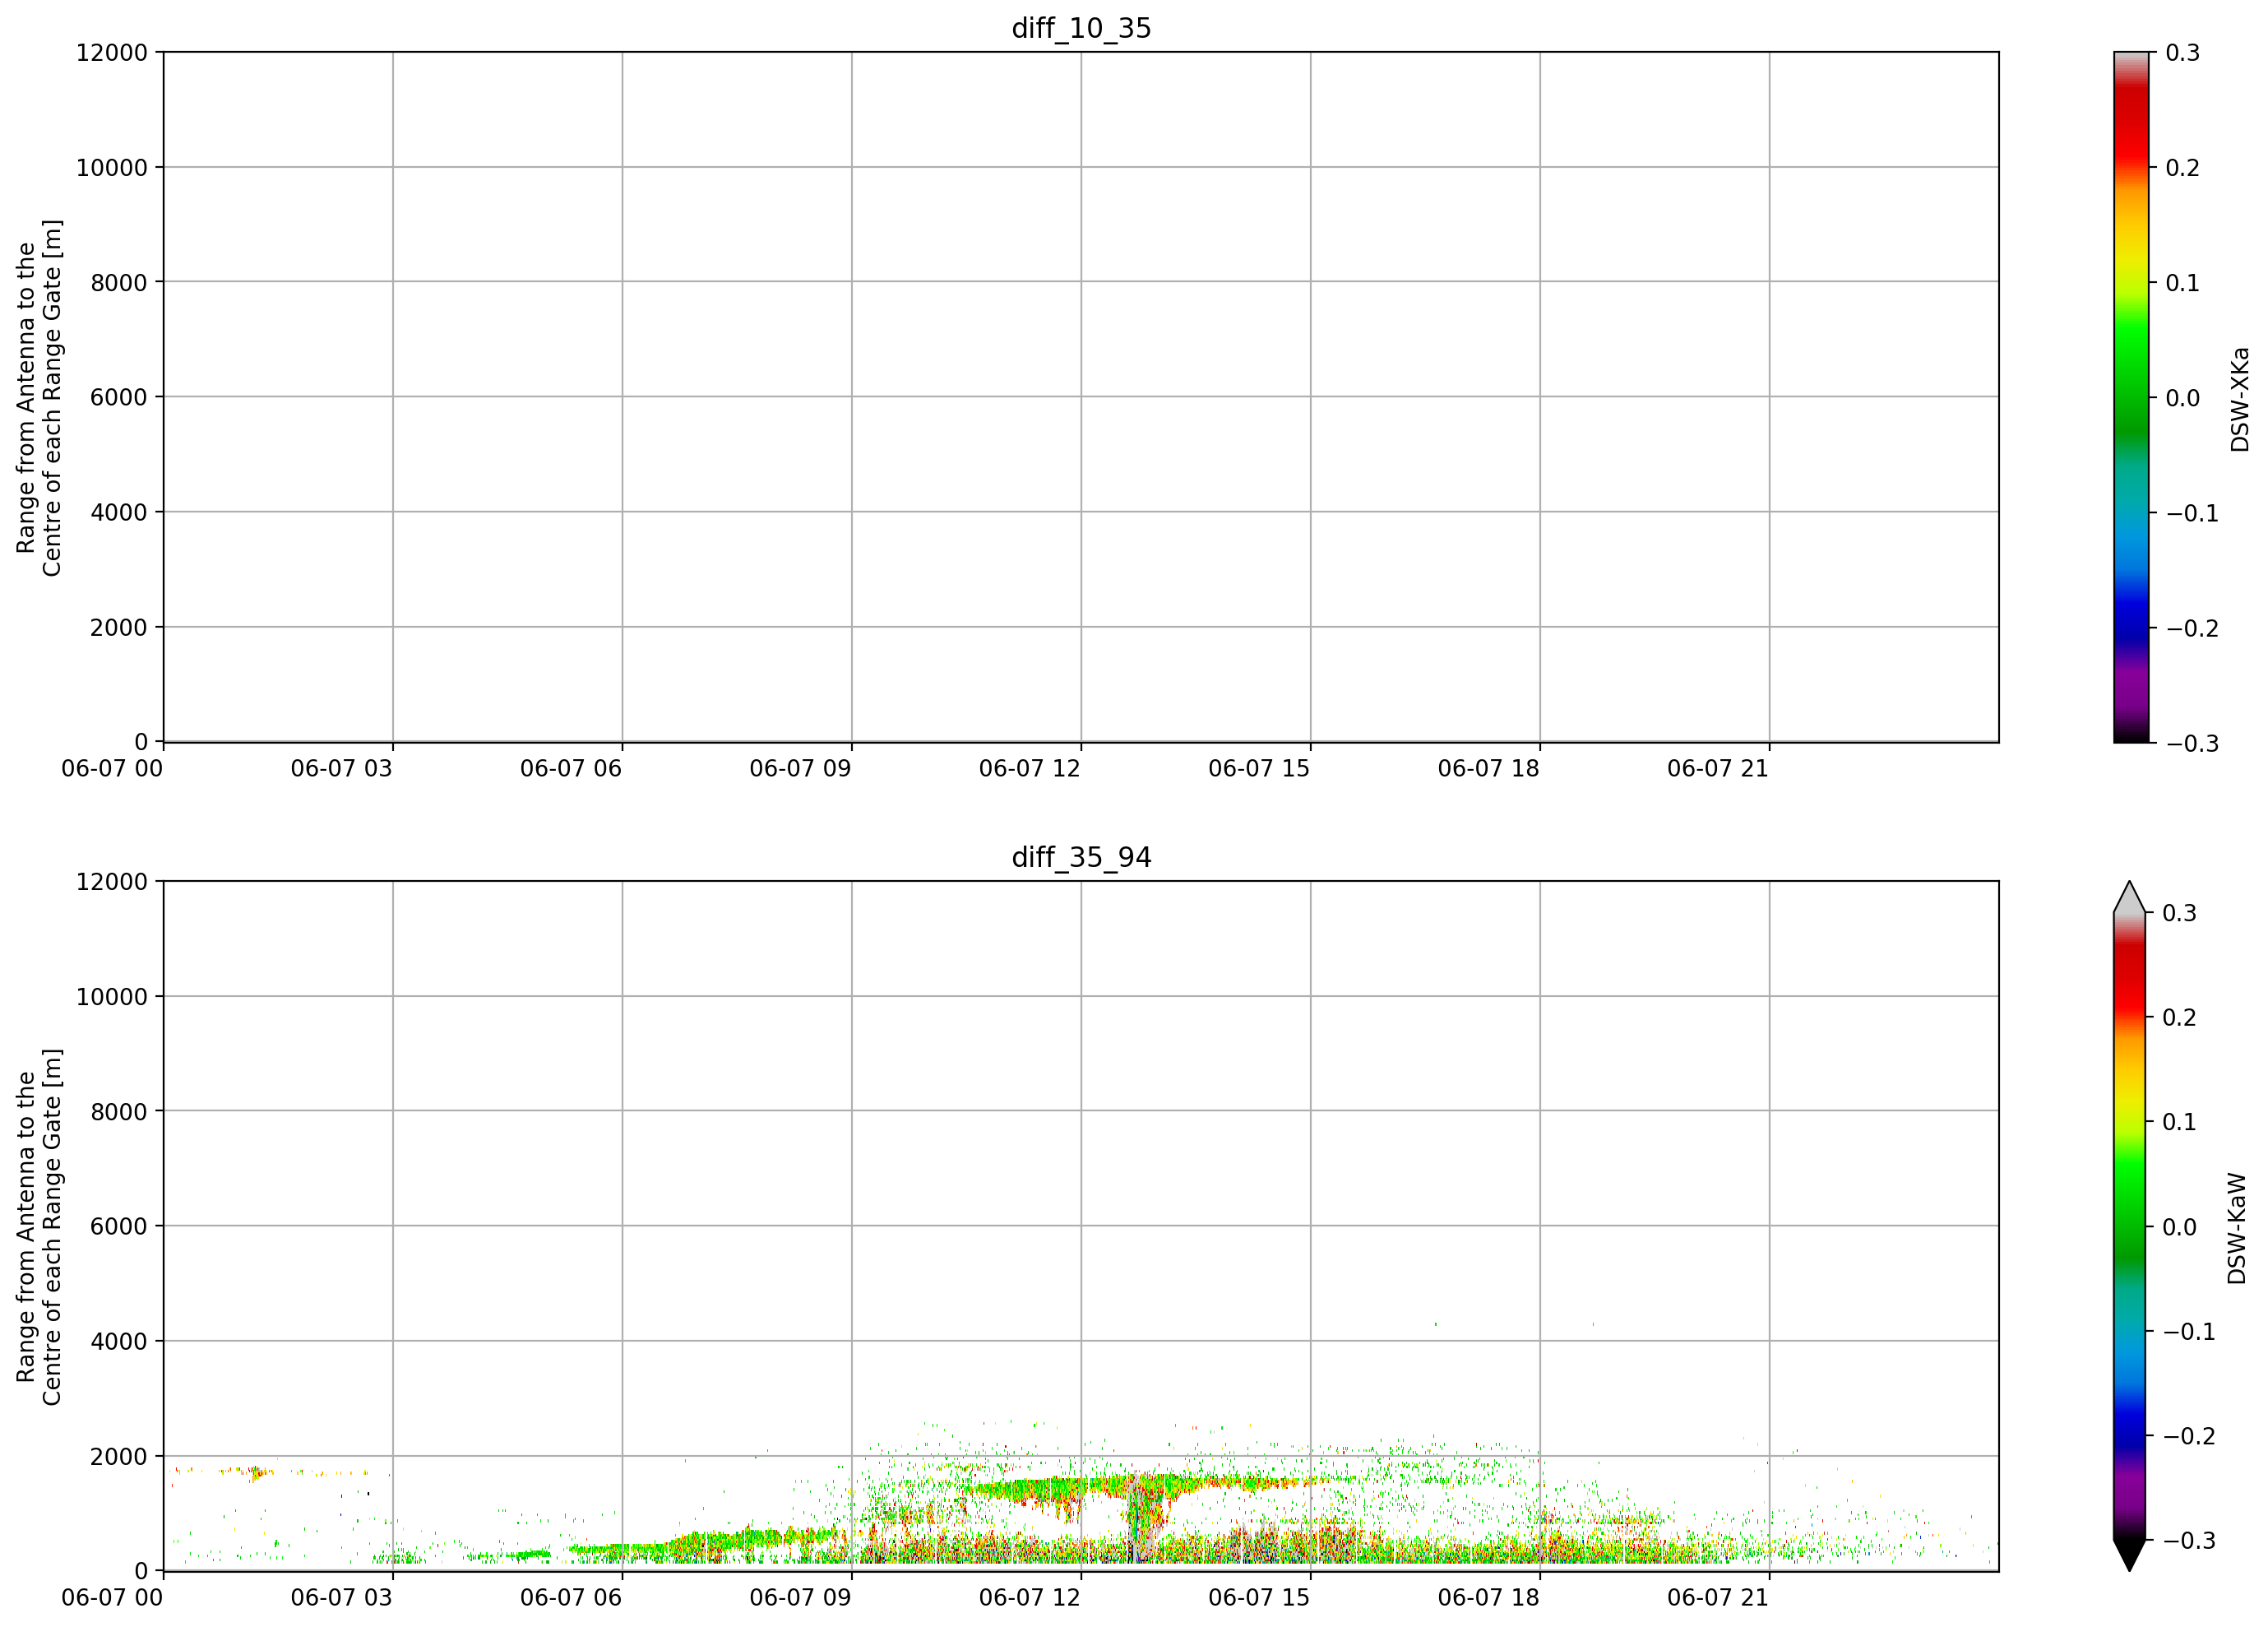Click the −0.1 tick on DSW-XKa colorbar

click(x=2192, y=513)
